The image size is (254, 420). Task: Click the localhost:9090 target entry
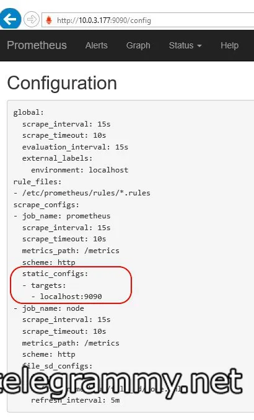71,297
